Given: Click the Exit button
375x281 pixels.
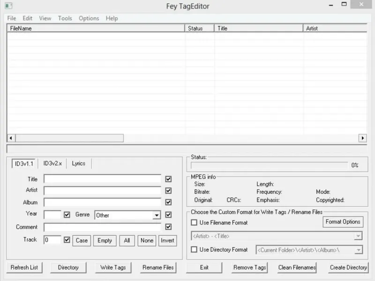Looking at the screenshot, I should tap(204, 267).
